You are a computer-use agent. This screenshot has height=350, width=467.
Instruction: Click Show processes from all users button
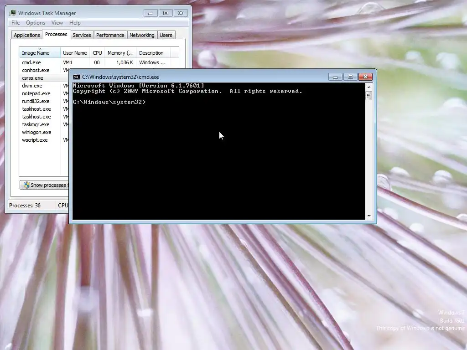click(44, 185)
